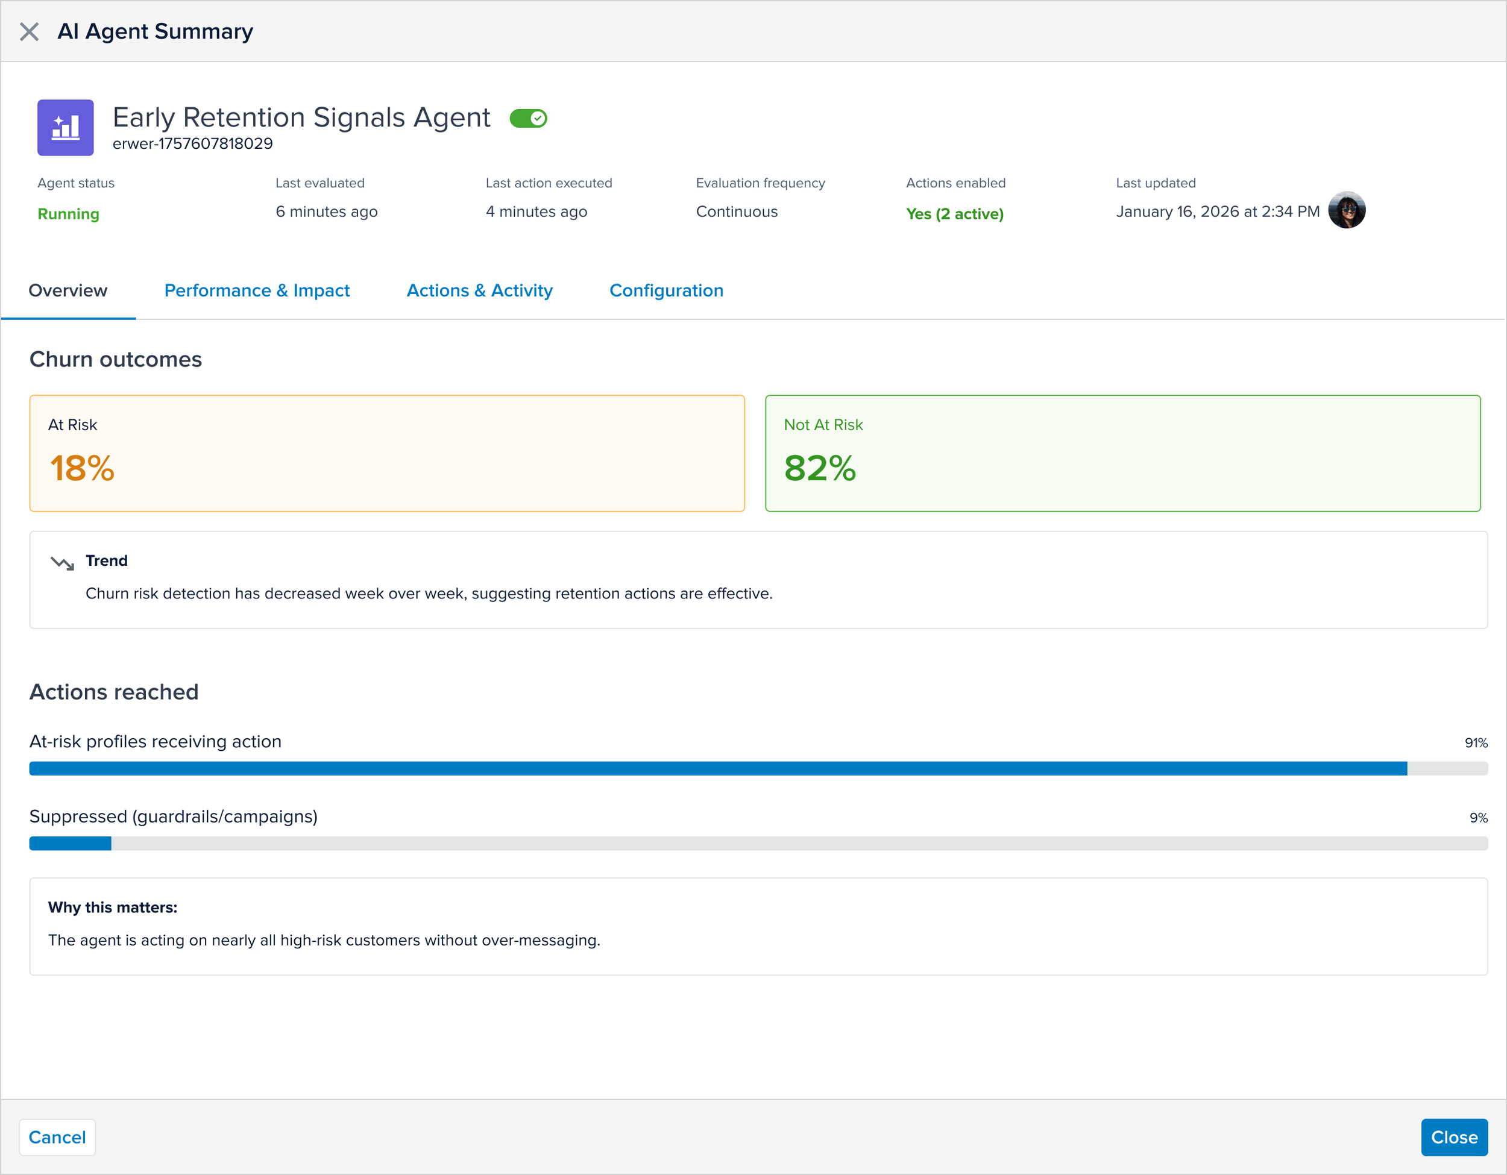Click the Yes (2 active) actions status
Image resolution: width=1507 pixels, height=1175 pixels.
[x=954, y=214]
